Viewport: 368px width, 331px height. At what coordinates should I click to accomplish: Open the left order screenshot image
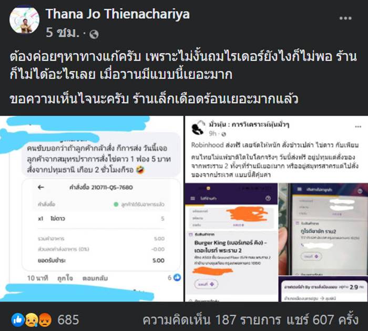[91, 209]
